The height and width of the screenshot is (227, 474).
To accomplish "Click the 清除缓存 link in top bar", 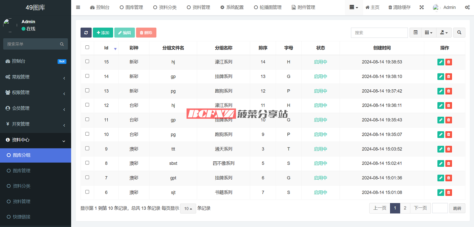I will point(399,7).
